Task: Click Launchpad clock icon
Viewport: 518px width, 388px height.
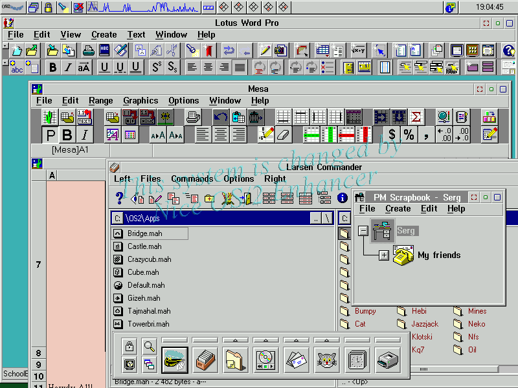Action: pyautogui.click(x=357, y=360)
